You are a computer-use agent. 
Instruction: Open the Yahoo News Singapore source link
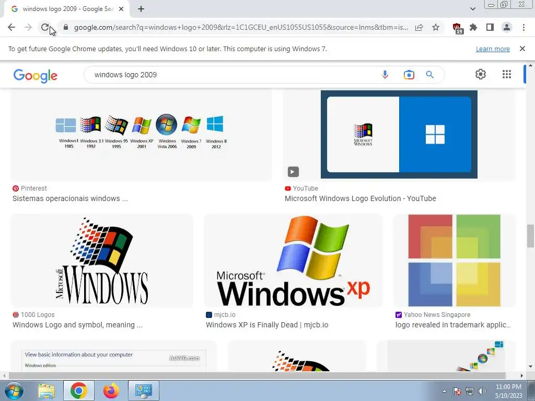click(433, 315)
